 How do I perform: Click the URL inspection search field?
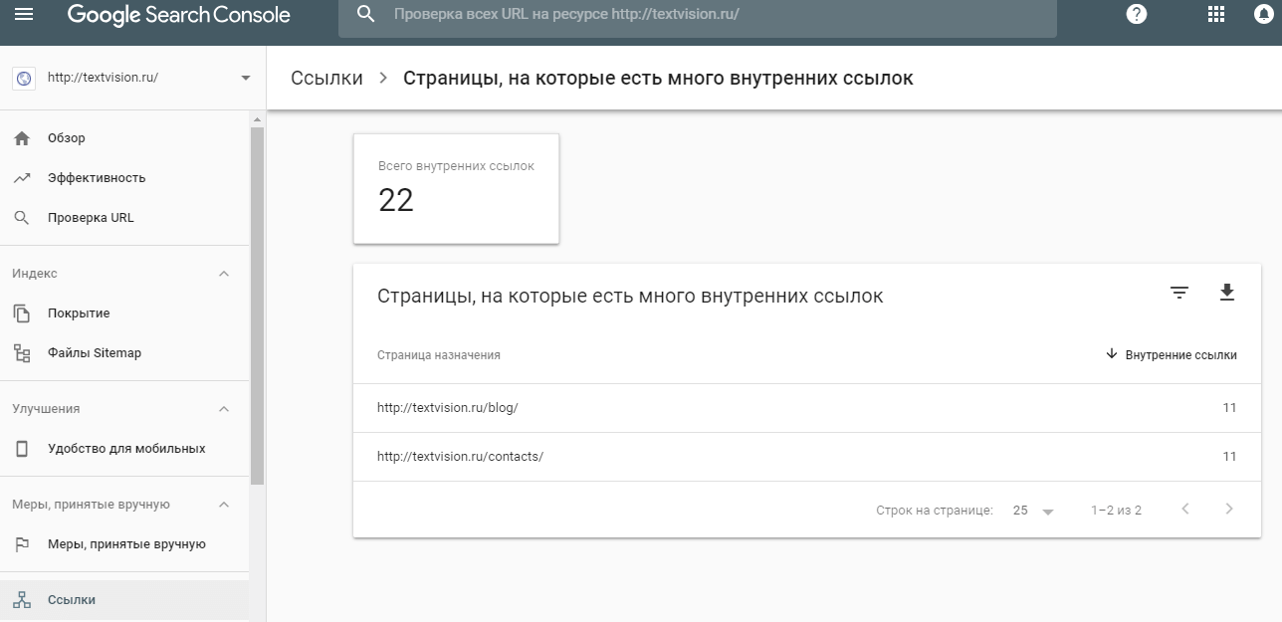[697, 14]
